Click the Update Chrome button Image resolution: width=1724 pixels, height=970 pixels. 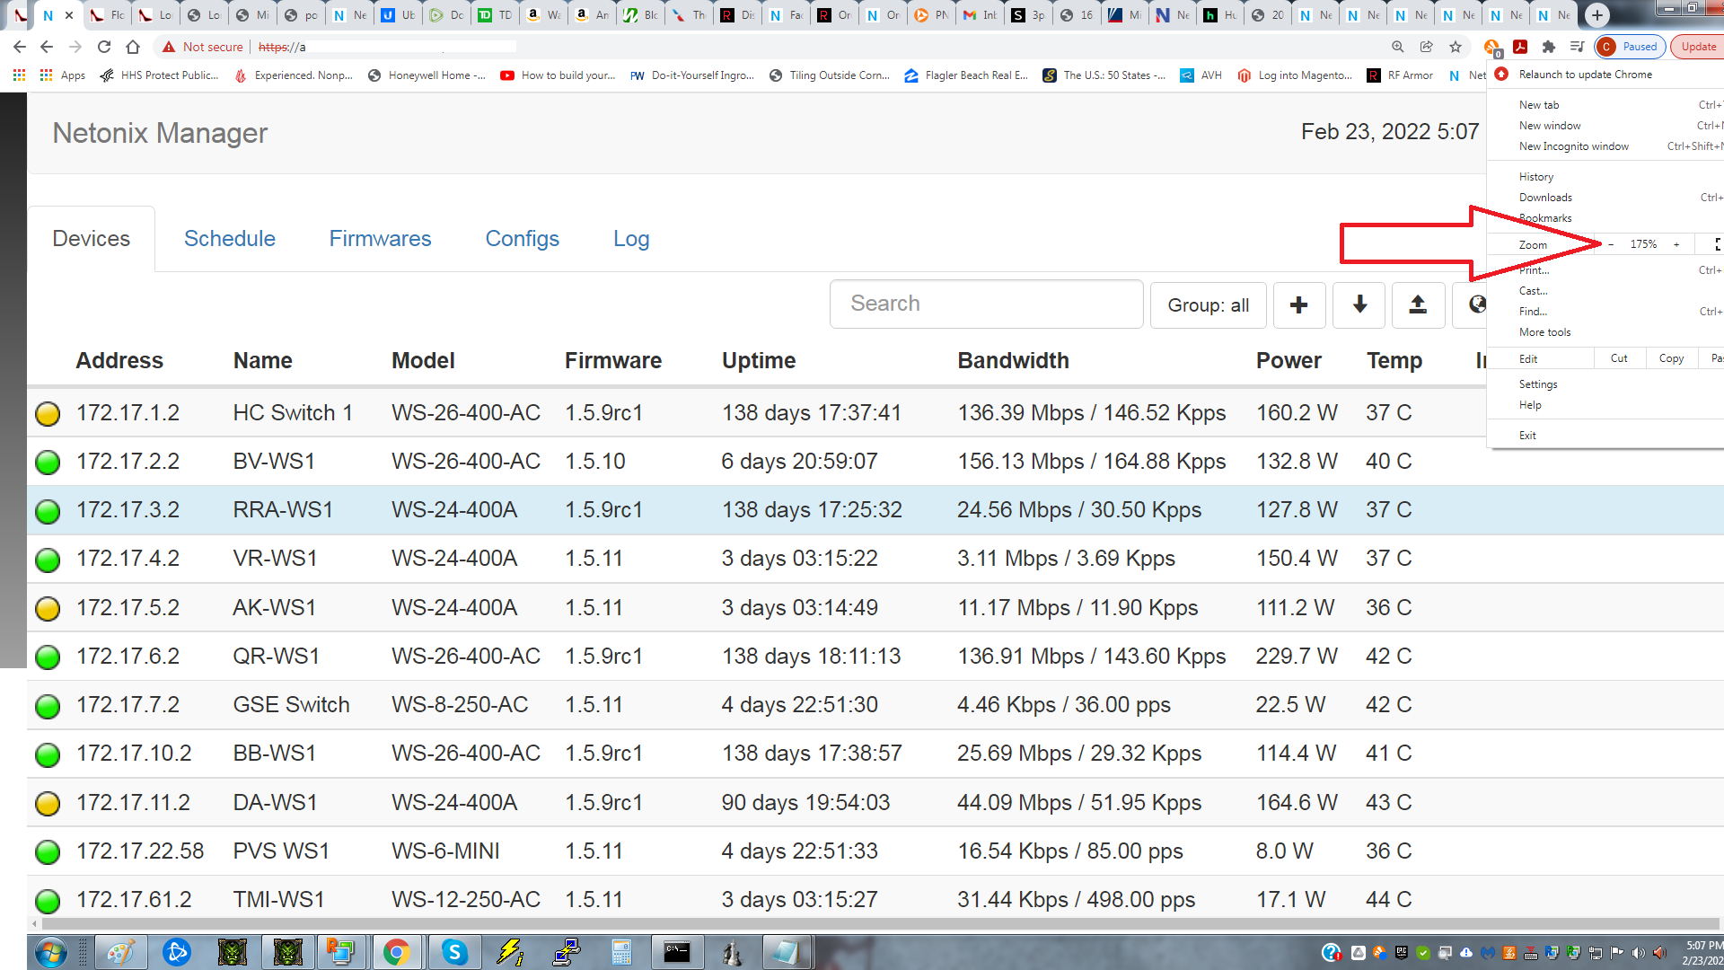[1698, 47]
